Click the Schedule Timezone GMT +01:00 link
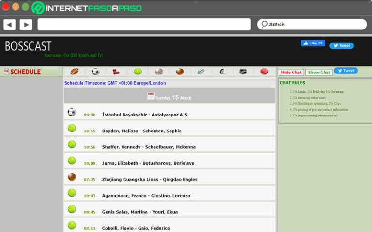This screenshot has width=372, height=232. (x=115, y=83)
